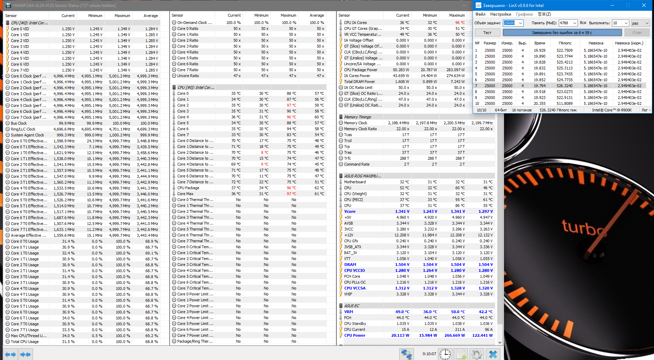
Task: Select the Core Max temperature row
Action: (249, 194)
